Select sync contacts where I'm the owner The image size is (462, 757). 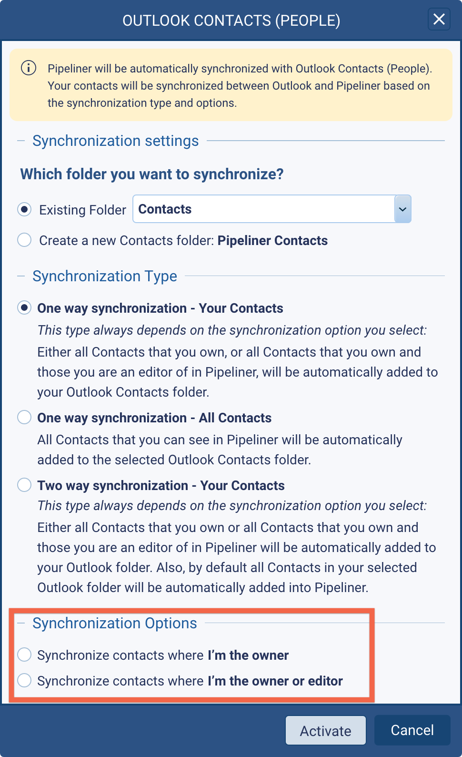coord(24,655)
